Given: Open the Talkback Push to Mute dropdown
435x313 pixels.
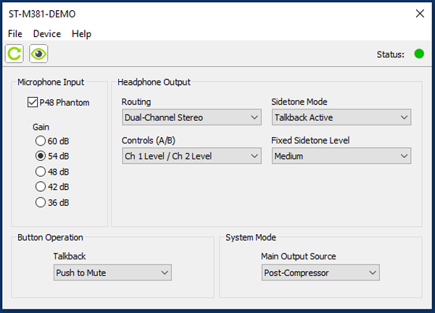Looking at the screenshot, I should [113, 272].
